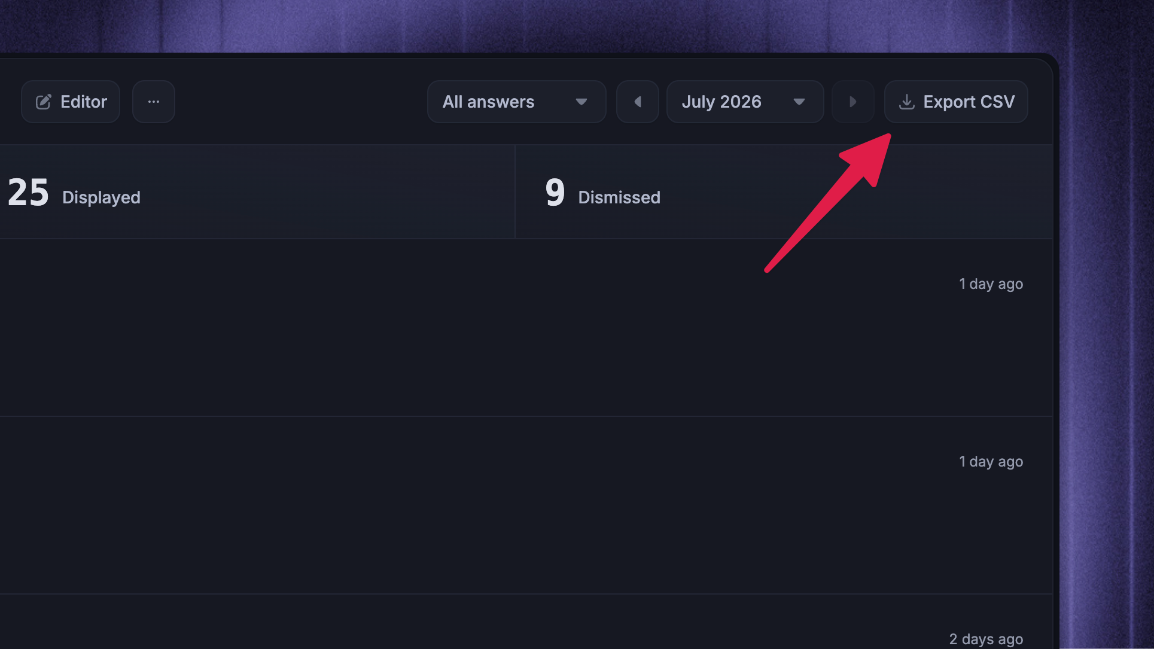Export responses with Export CSV
This screenshot has width=1154, height=649.
(956, 102)
